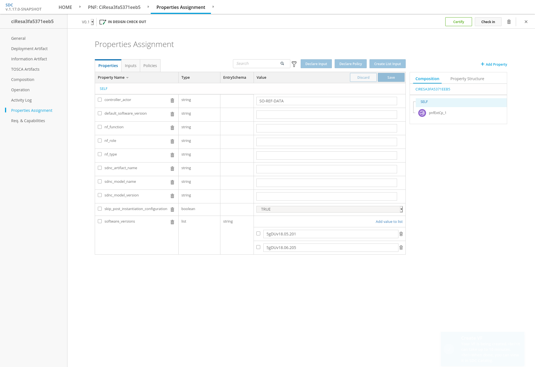Go to HOME in breadcrumb

click(65, 7)
